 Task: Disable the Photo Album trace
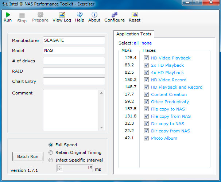[x=146, y=138]
